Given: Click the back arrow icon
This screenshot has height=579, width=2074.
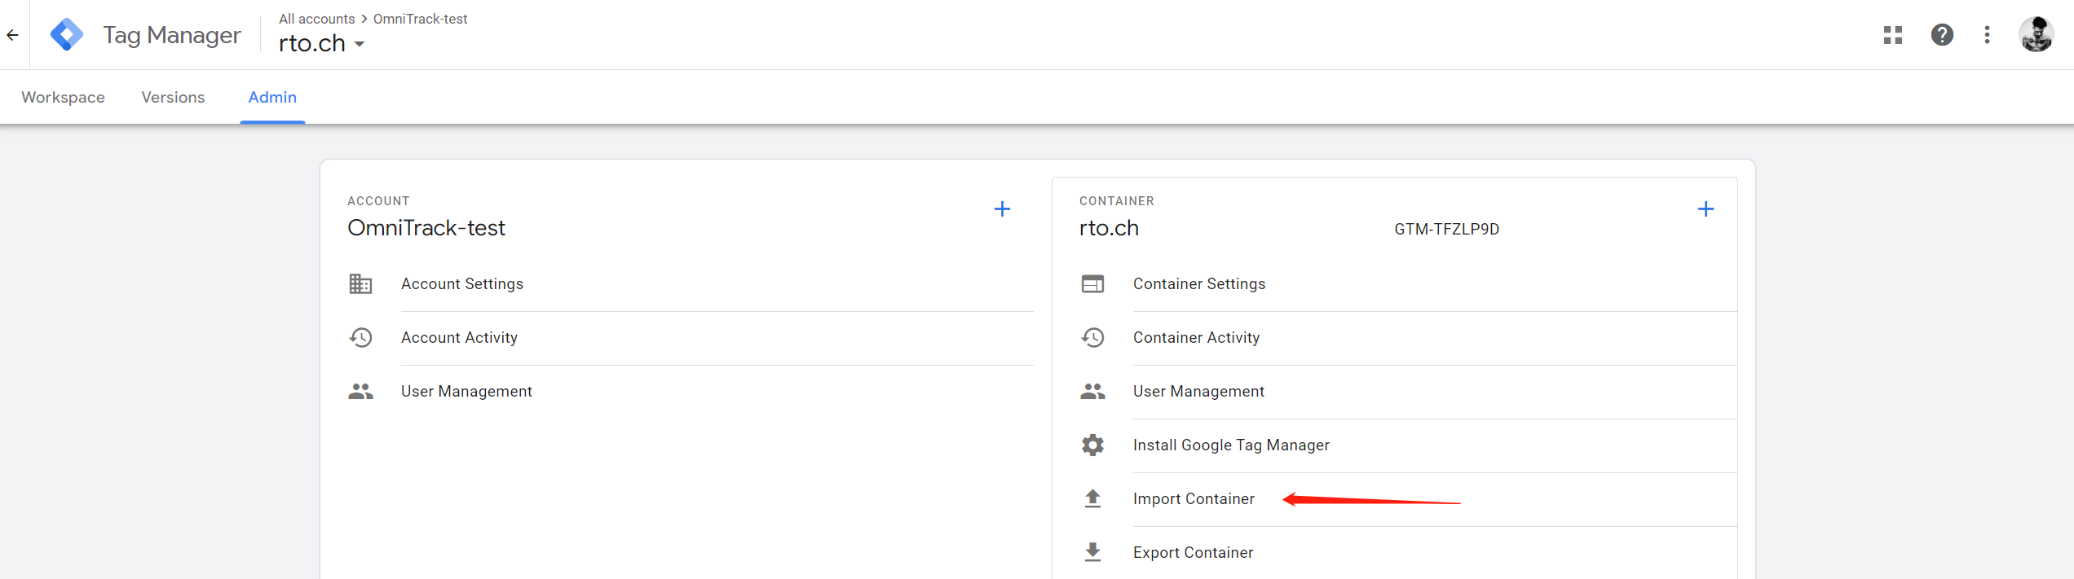Looking at the screenshot, I should (12, 35).
